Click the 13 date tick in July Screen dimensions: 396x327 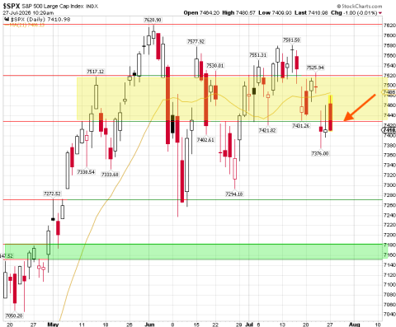click(x=282, y=325)
